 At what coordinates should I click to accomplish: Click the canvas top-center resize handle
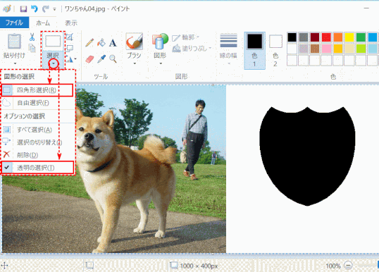click(213, 85)
